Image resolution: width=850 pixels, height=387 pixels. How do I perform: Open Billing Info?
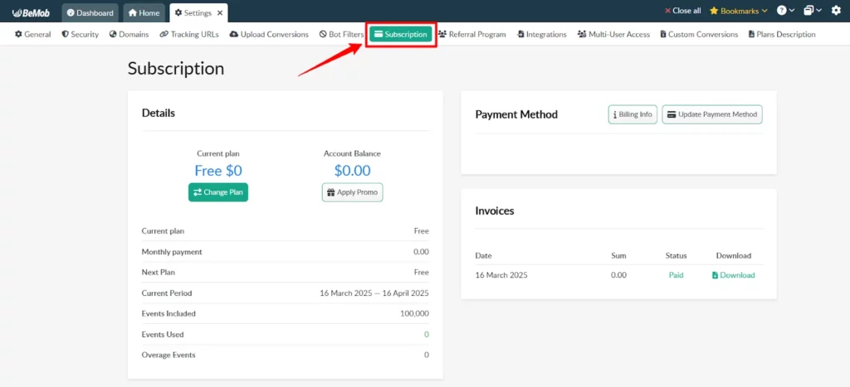pos(633,114)
